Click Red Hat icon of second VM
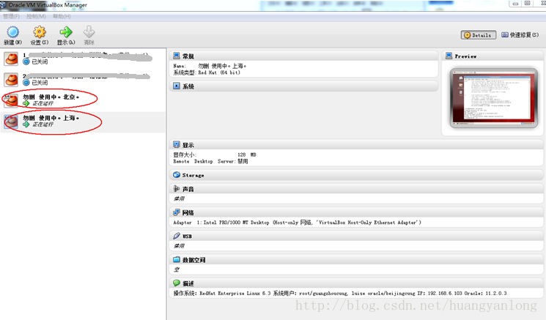 (11, 80)
